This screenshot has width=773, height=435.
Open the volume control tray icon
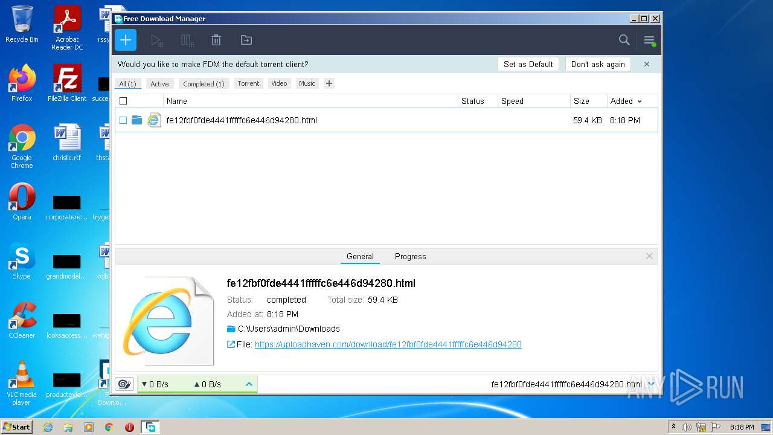[687, 427]
